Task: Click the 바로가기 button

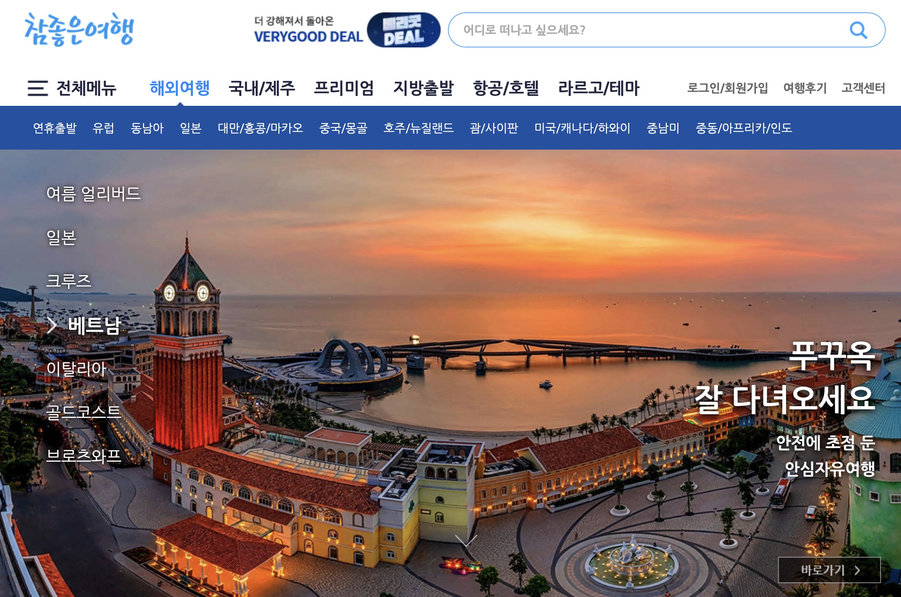Action: pyautogui.click(x=829, y=570)
